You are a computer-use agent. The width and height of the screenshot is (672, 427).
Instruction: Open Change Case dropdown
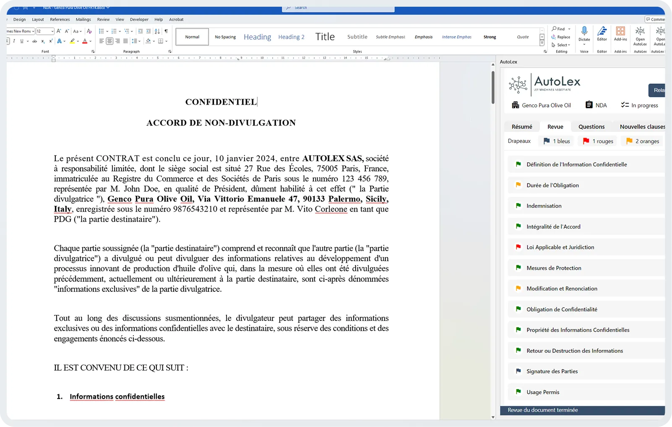point(77,31)
